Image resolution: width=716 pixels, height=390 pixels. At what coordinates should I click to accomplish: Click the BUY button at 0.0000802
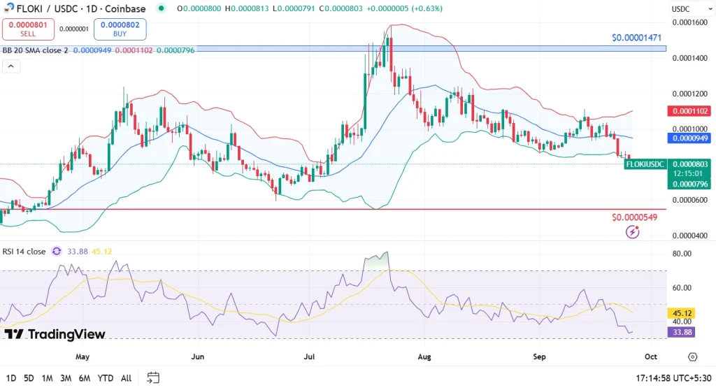tap(120, 29)
